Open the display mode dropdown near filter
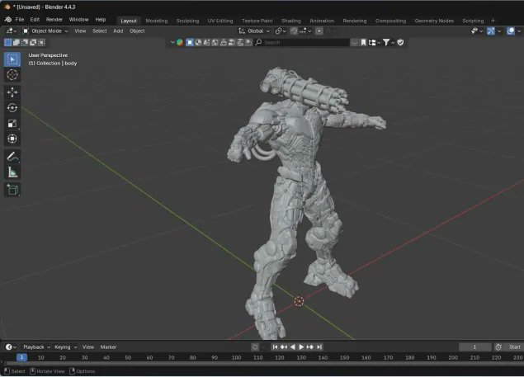524x377 pixels. coord(374,42)
